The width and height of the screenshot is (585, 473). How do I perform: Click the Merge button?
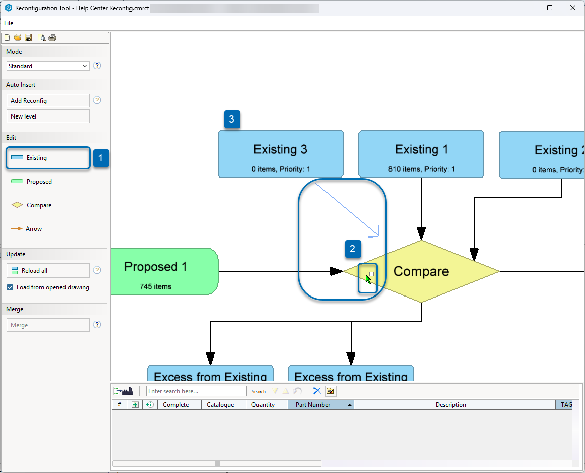coord(48,325)
